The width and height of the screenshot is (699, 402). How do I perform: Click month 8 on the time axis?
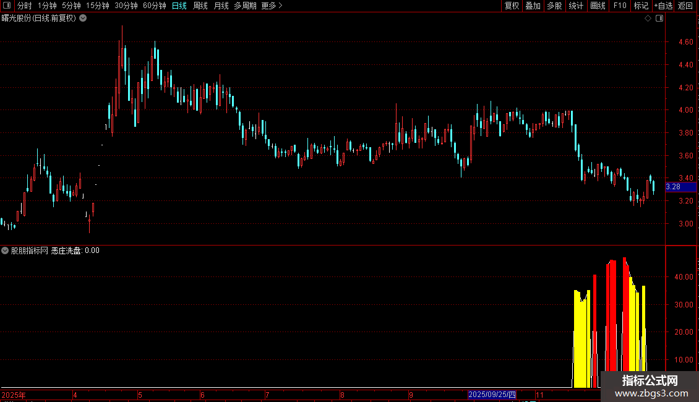point(342,395)
